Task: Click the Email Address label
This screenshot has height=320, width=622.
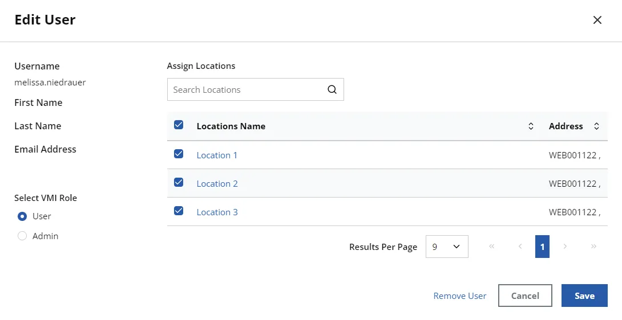Action: pos(45,149)
